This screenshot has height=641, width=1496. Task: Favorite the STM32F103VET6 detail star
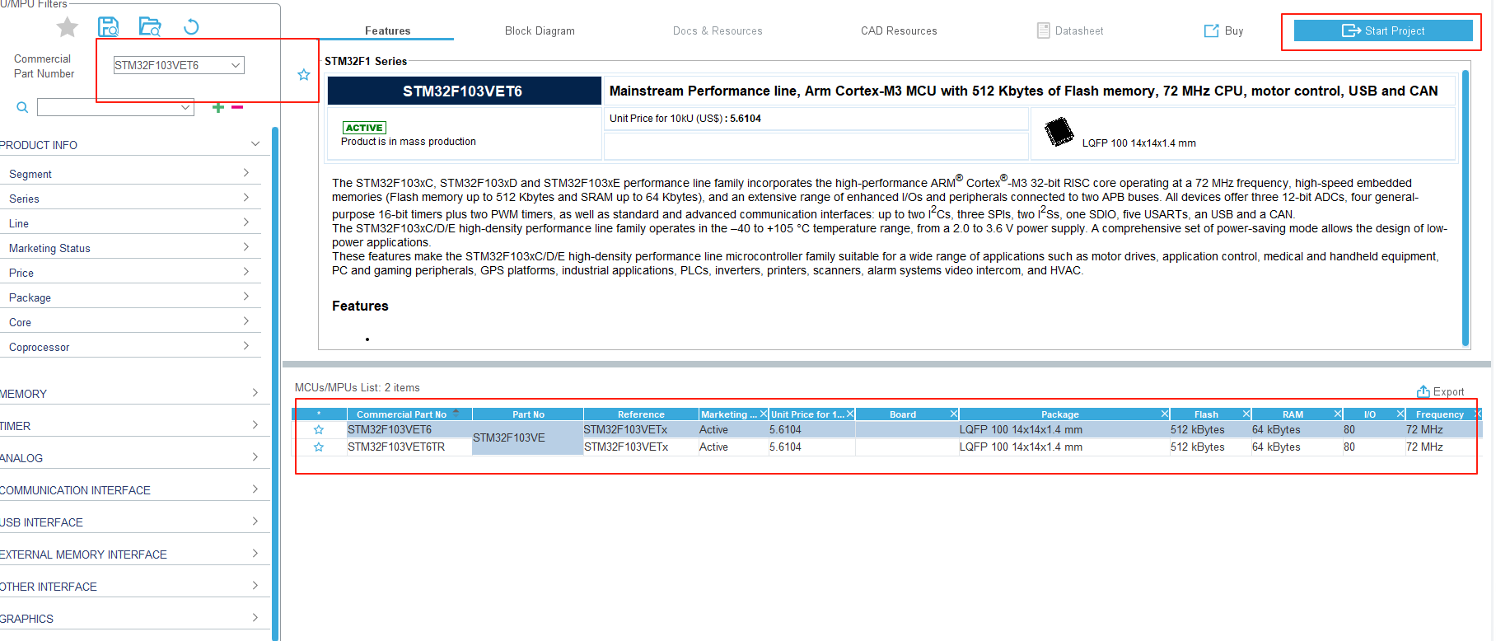(x=303, y=75)
